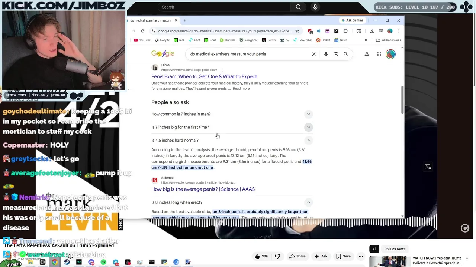Open Chrome downloads icon
This screenshot has height=267, width=476.
pos(372,31)
